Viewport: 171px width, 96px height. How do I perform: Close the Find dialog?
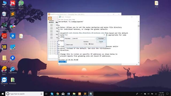(x=104, y=35)
